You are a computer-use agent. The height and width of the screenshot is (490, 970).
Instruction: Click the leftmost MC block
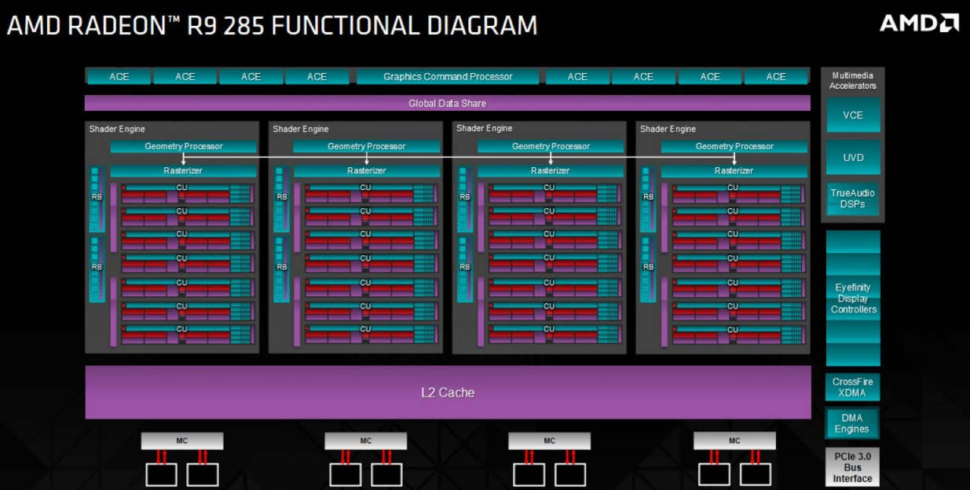coord(182,441)
